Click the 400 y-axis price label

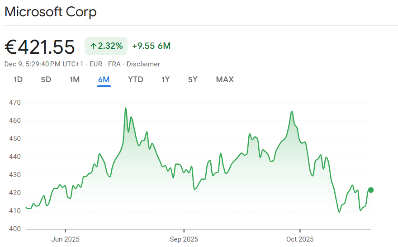coord(15,229)
